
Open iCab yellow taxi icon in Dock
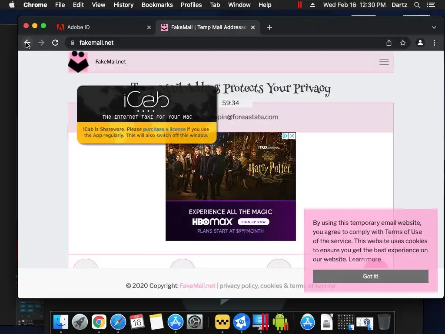click(x=222, y=322)
